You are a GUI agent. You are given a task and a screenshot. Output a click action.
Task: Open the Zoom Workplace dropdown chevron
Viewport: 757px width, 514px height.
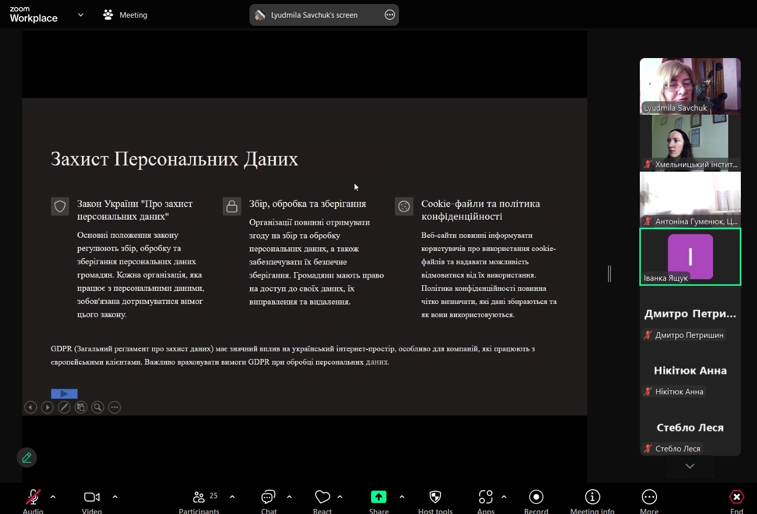tap(81, 15)
